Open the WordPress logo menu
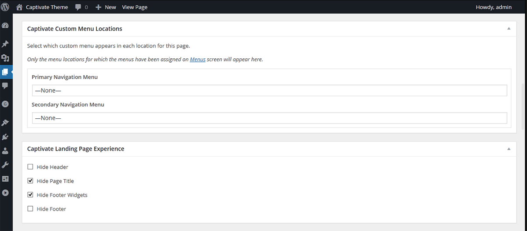 [5, 7]
